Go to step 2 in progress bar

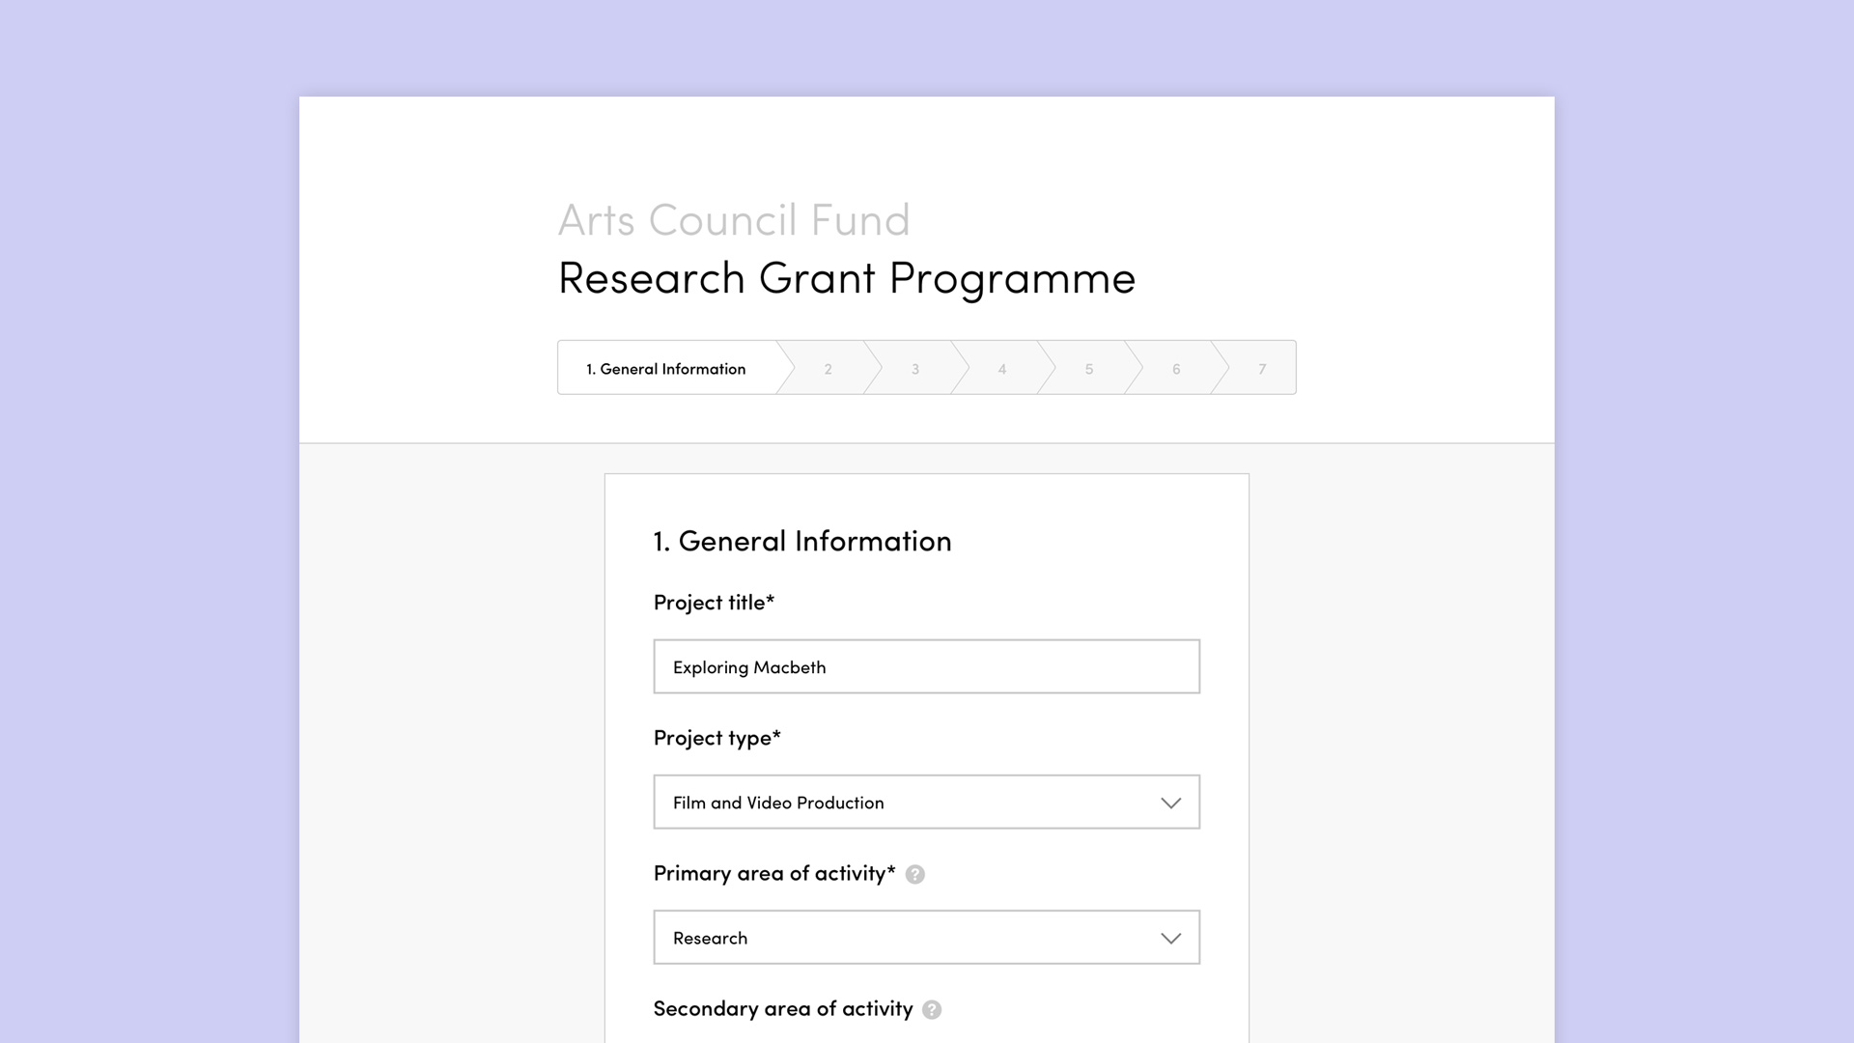(x=829, y=368)
